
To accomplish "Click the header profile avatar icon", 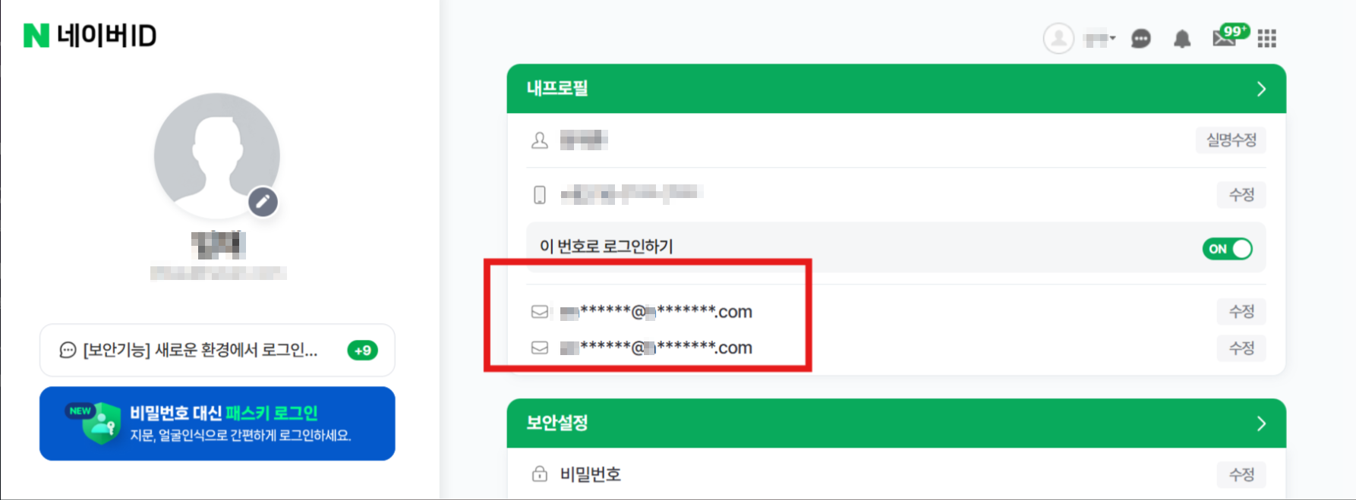I will [x=1058, y=38].
